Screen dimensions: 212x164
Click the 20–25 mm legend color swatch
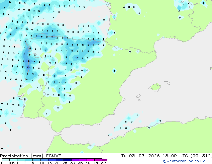click(60, 160)
